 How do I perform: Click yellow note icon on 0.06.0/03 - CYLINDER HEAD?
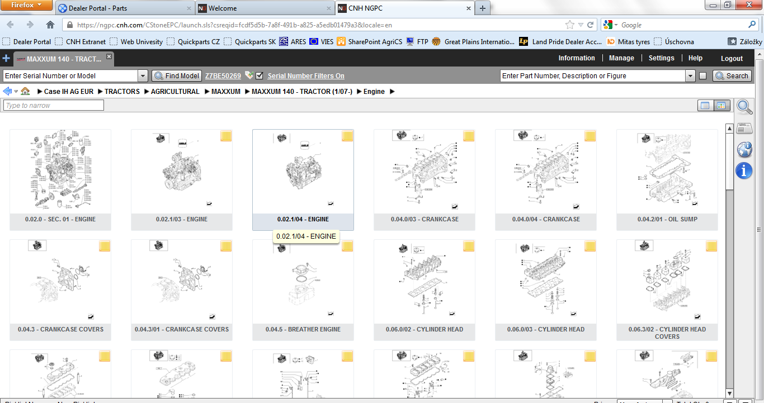tap(589, 246)
